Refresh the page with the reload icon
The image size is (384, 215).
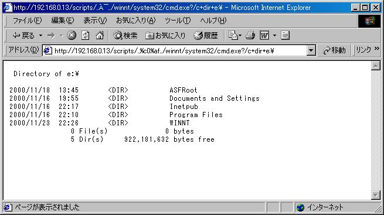coord(85,36)
